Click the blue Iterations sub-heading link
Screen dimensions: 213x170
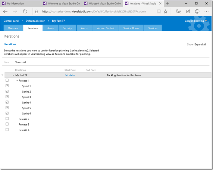[10, 44]
